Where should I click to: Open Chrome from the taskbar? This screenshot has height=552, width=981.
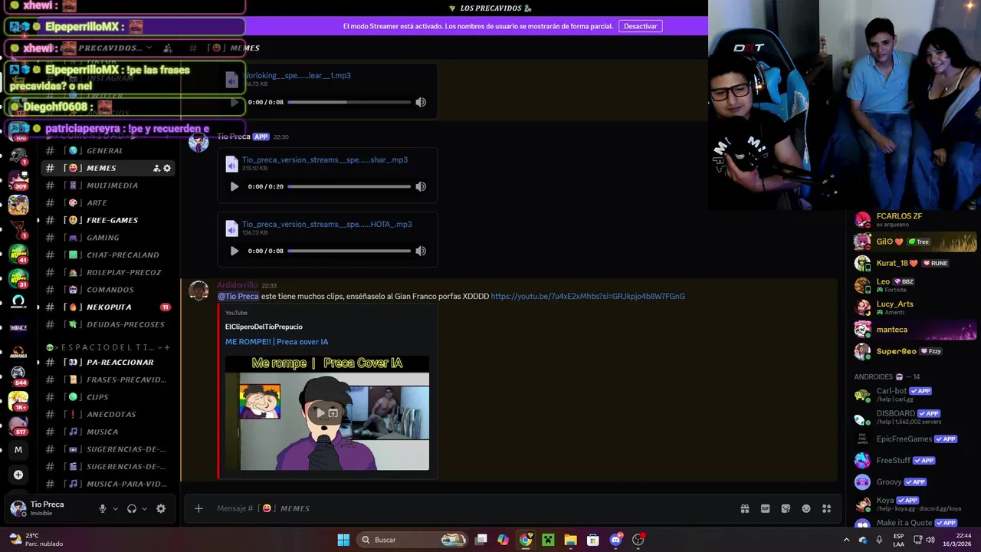click(x=526, y=540)
